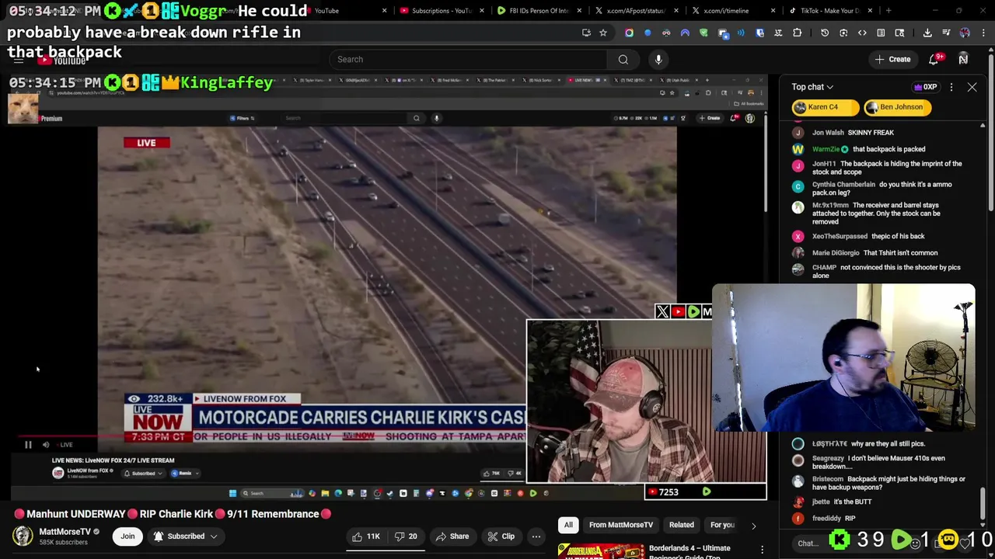995x559 pixels.
Task: Open a new browser tab with plus
Action: click(889, 11)
